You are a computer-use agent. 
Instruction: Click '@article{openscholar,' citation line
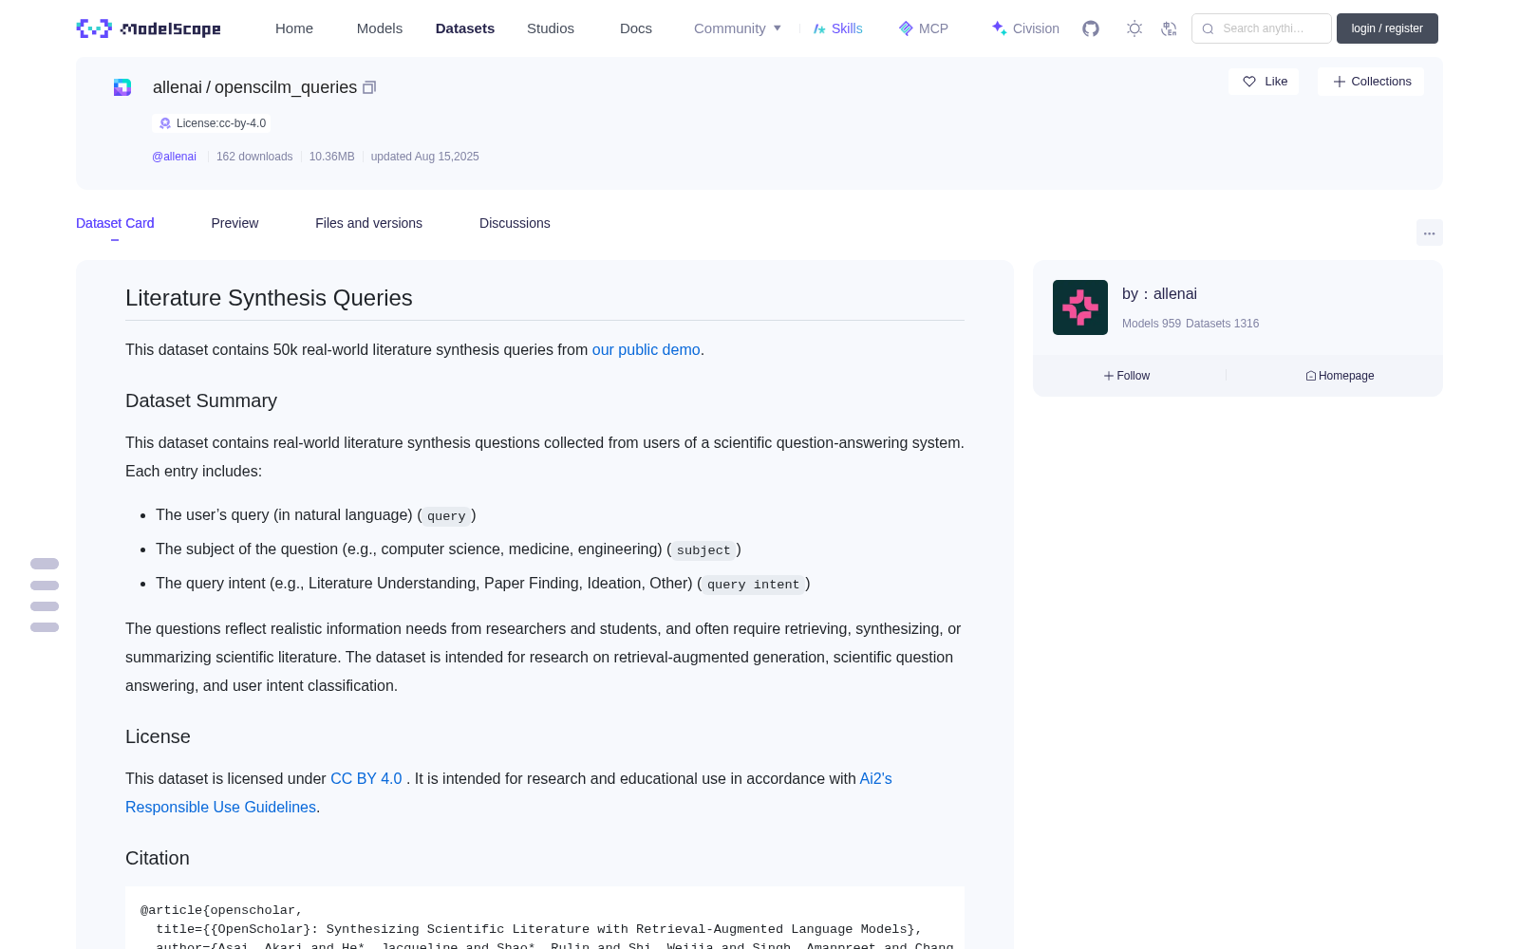(221, 910)
